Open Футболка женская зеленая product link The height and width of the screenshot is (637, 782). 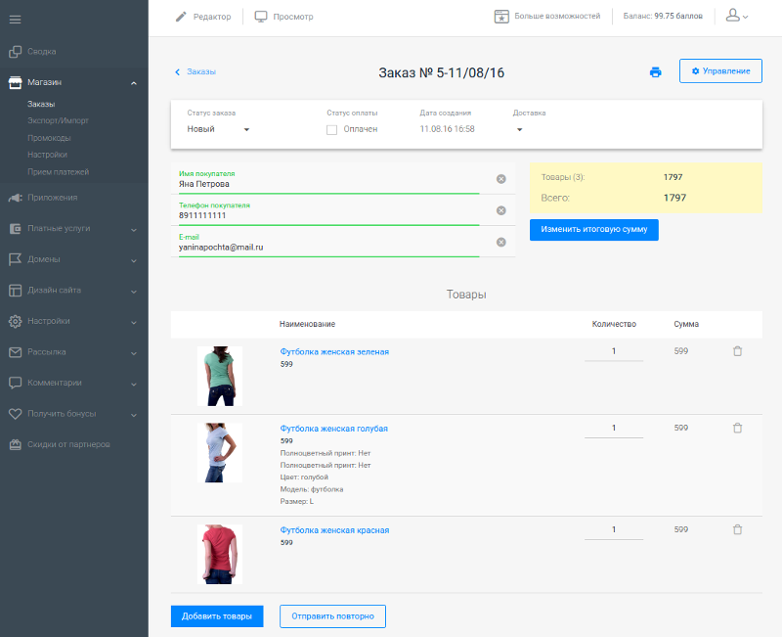334,352
